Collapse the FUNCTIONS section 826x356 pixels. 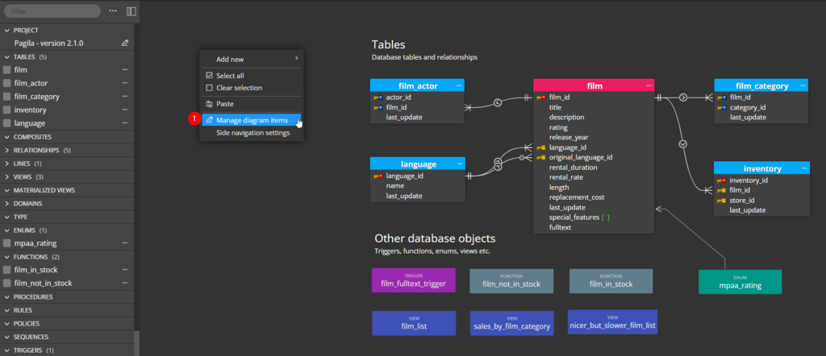click(x=7, y=257)
